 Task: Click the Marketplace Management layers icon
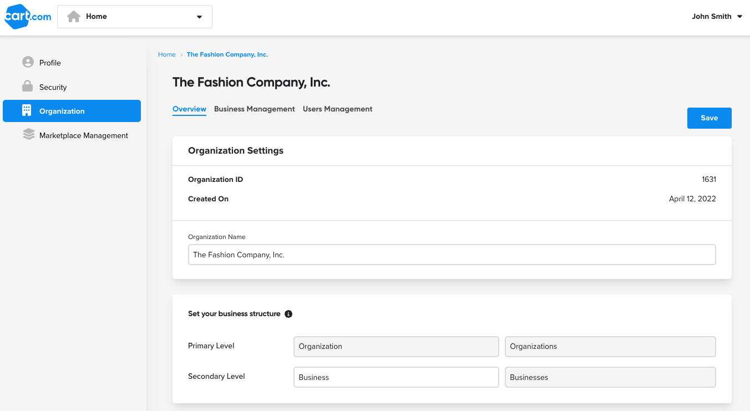(x=28, y=135)
